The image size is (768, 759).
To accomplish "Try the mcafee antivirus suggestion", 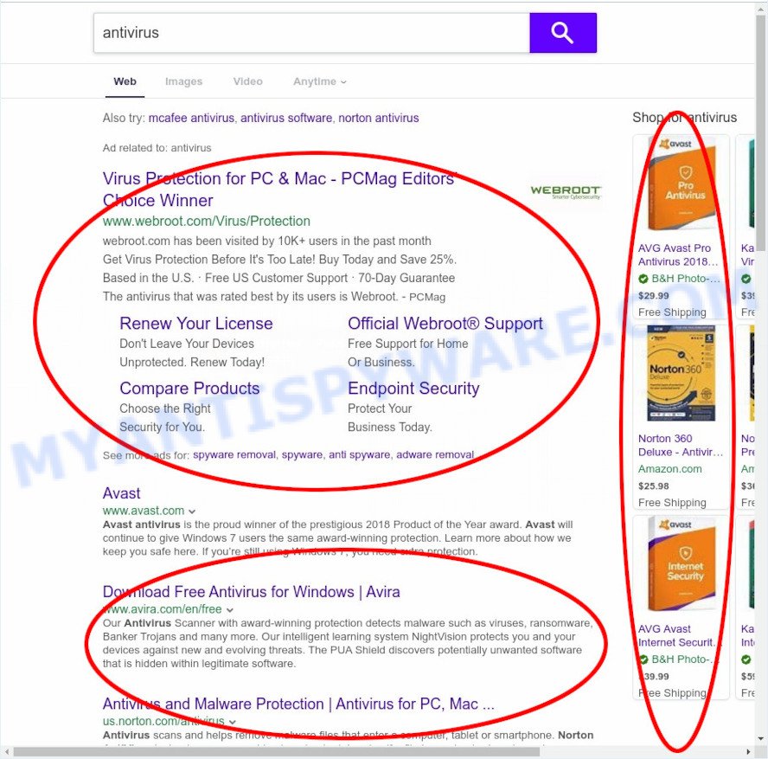I will point(191,118).
